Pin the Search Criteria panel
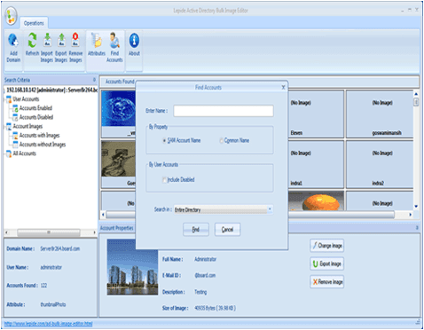This screenshot has width=424, height=330. (x=94, y=80)
